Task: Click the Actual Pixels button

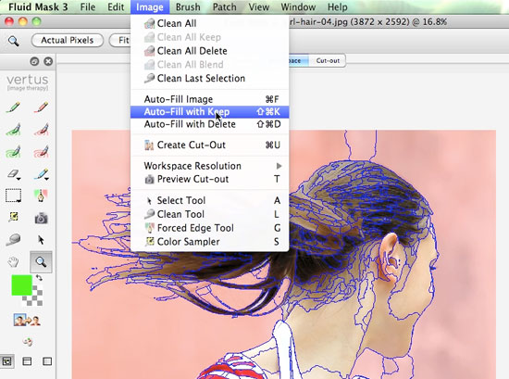Action: point(68,40)
